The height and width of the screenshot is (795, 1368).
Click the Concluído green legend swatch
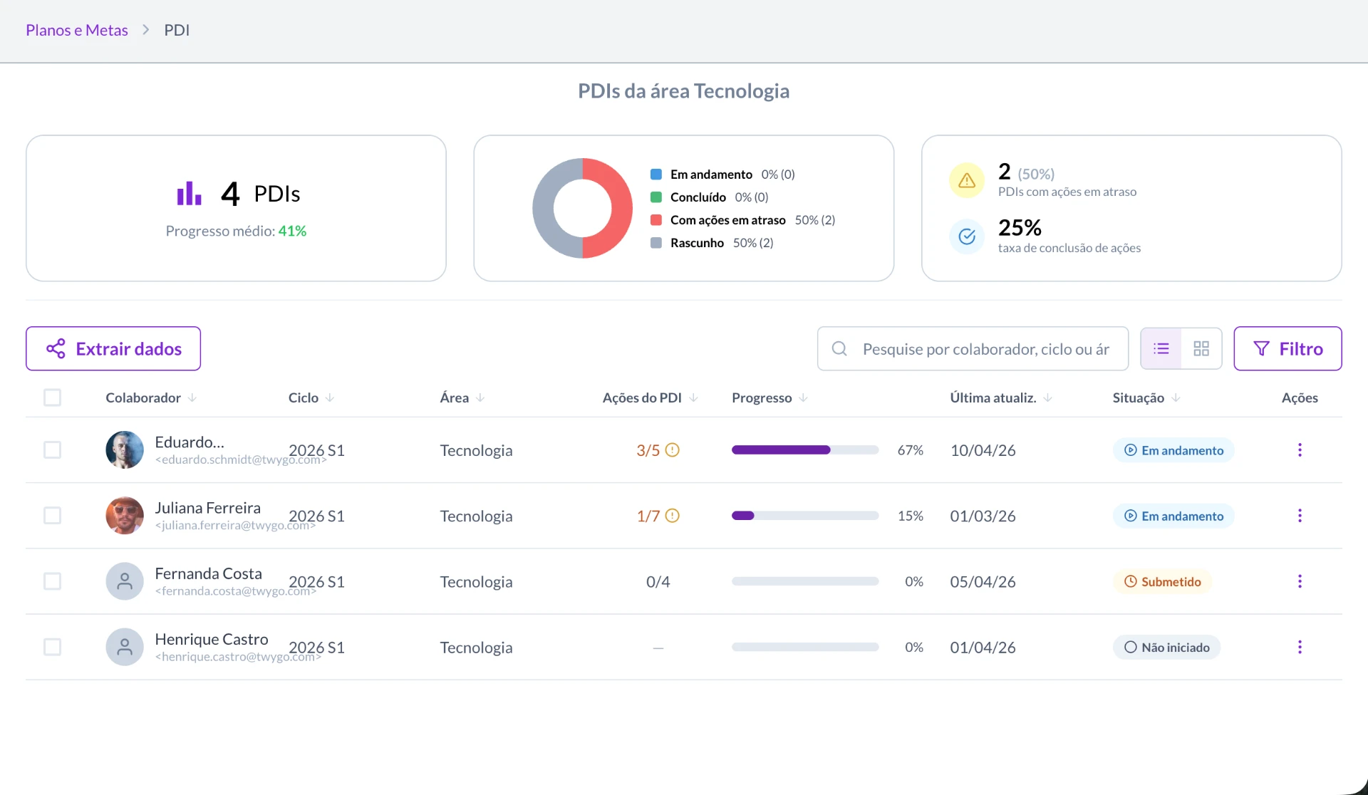[656, 197]
